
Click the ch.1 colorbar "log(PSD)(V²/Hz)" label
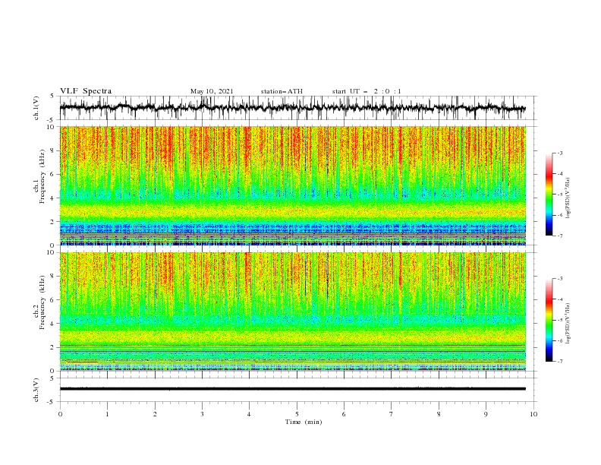569,198
